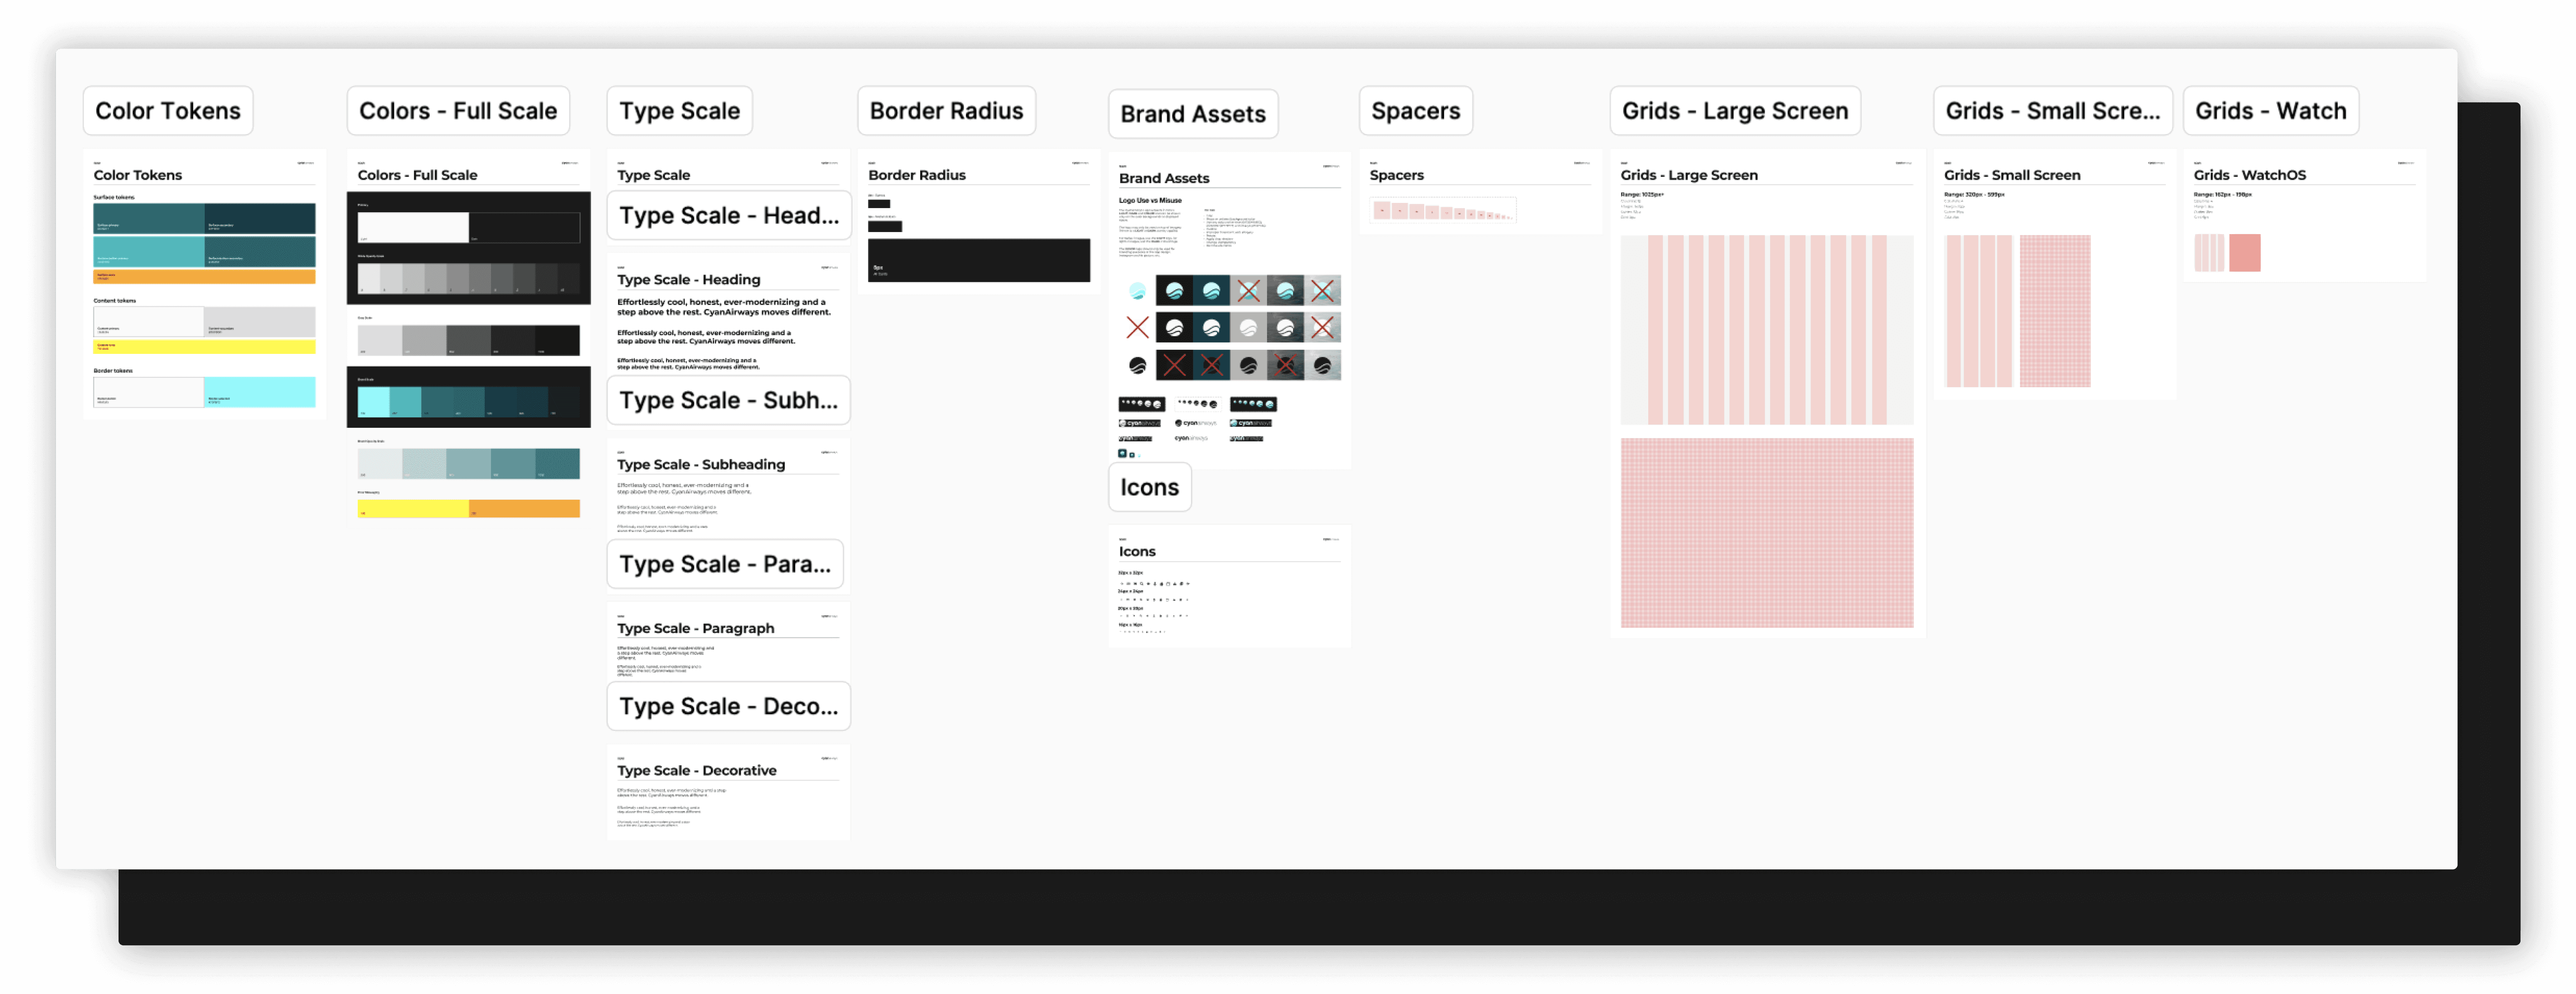Select the Type Scale - Subh... label pill

point(729,400)
